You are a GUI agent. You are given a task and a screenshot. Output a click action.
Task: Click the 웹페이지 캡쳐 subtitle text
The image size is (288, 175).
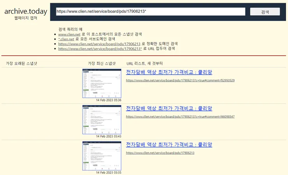[x=26, y=18]
